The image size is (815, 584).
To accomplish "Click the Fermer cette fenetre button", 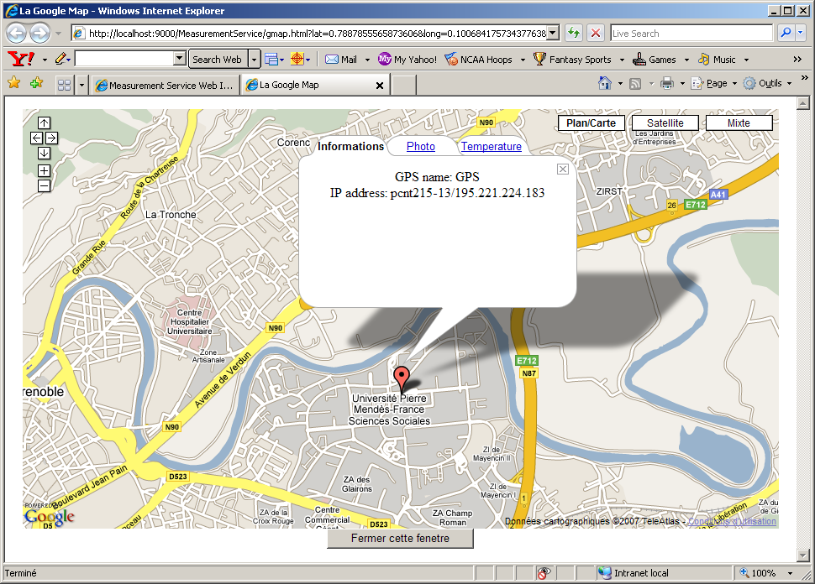I will (x=400, y=539).
